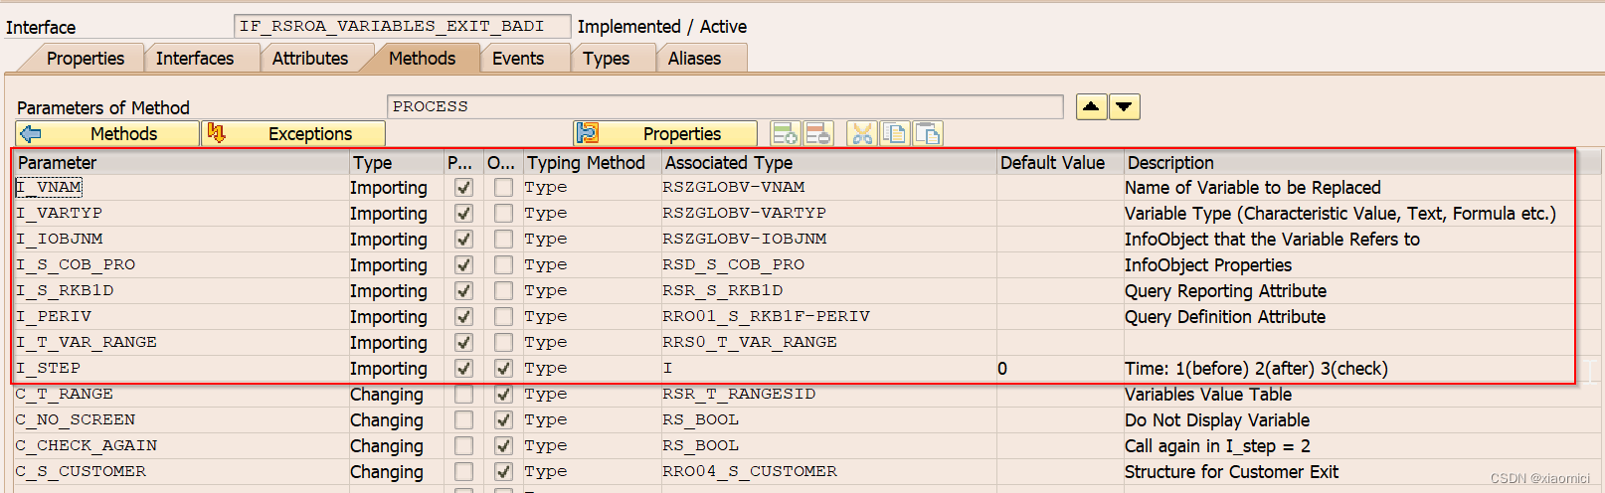This screenshot has height=493, width=1605.
Task: Switch to the Attributes tab
Action: [x=309, y=59]
